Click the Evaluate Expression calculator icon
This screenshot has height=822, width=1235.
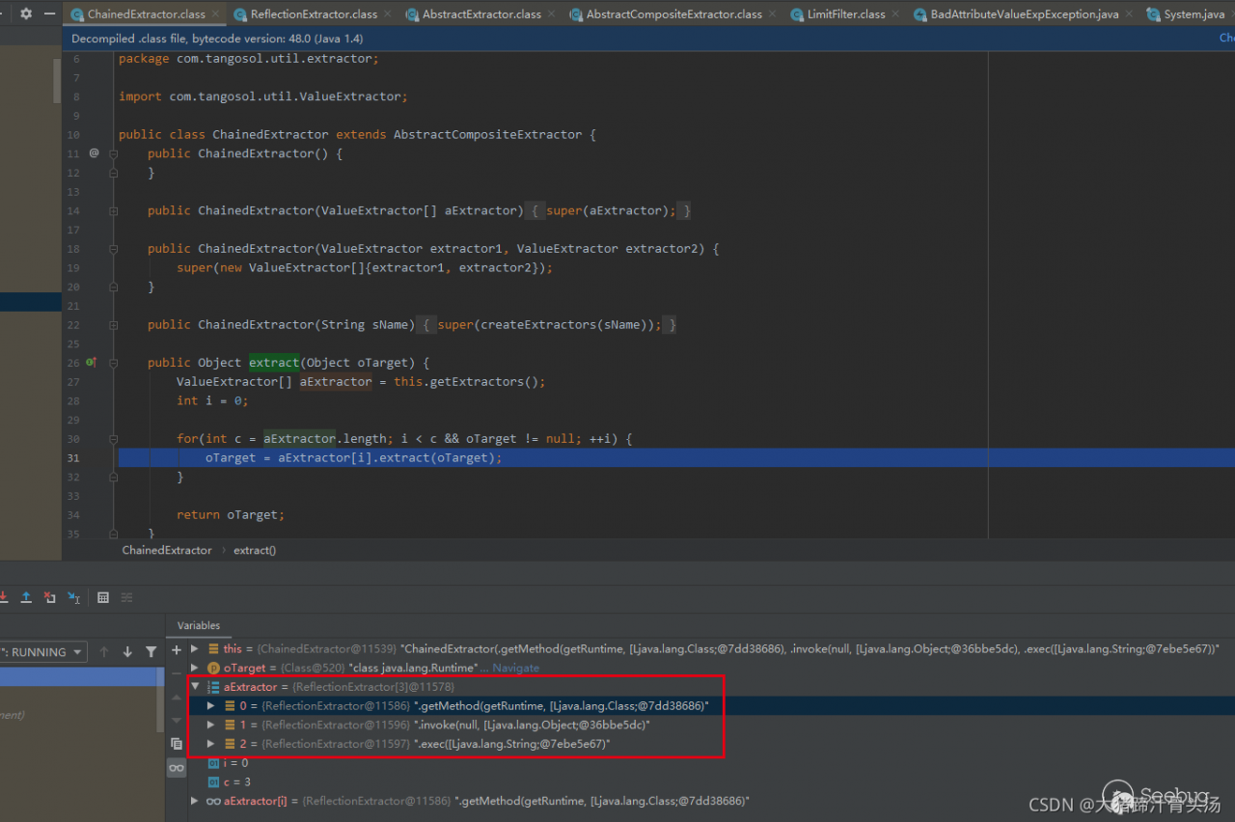[103, 598]
